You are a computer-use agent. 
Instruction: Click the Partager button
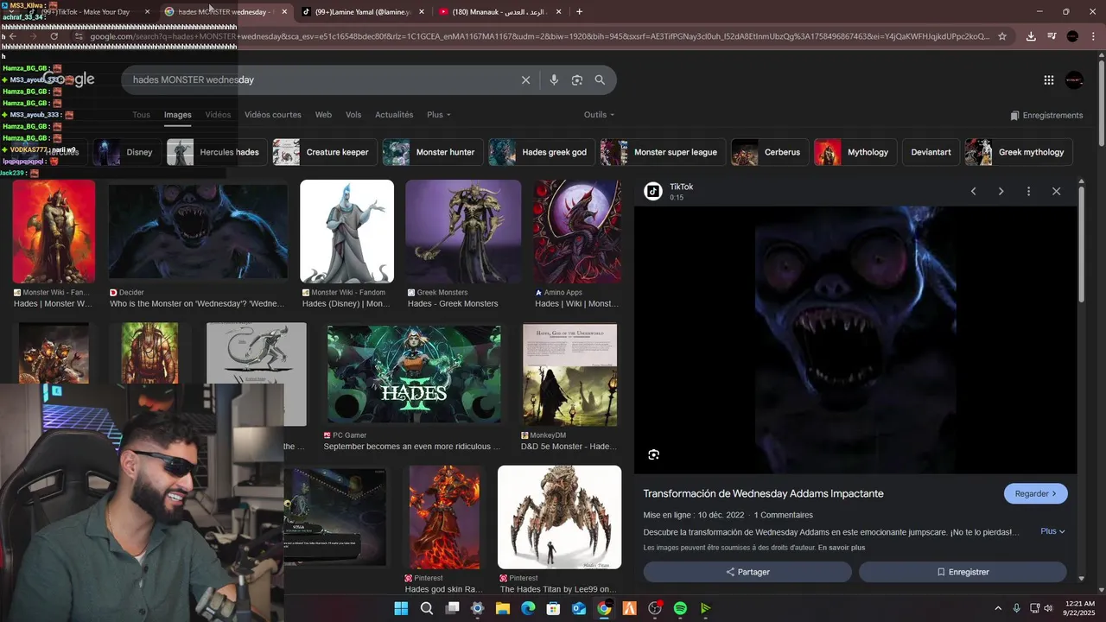click(x=747, y=572)
